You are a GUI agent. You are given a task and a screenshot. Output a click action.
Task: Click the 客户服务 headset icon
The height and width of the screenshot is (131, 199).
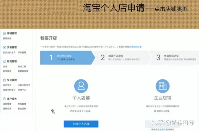(x=4, y=98)
